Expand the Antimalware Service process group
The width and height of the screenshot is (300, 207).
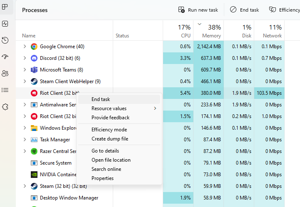tap(25, 105)
